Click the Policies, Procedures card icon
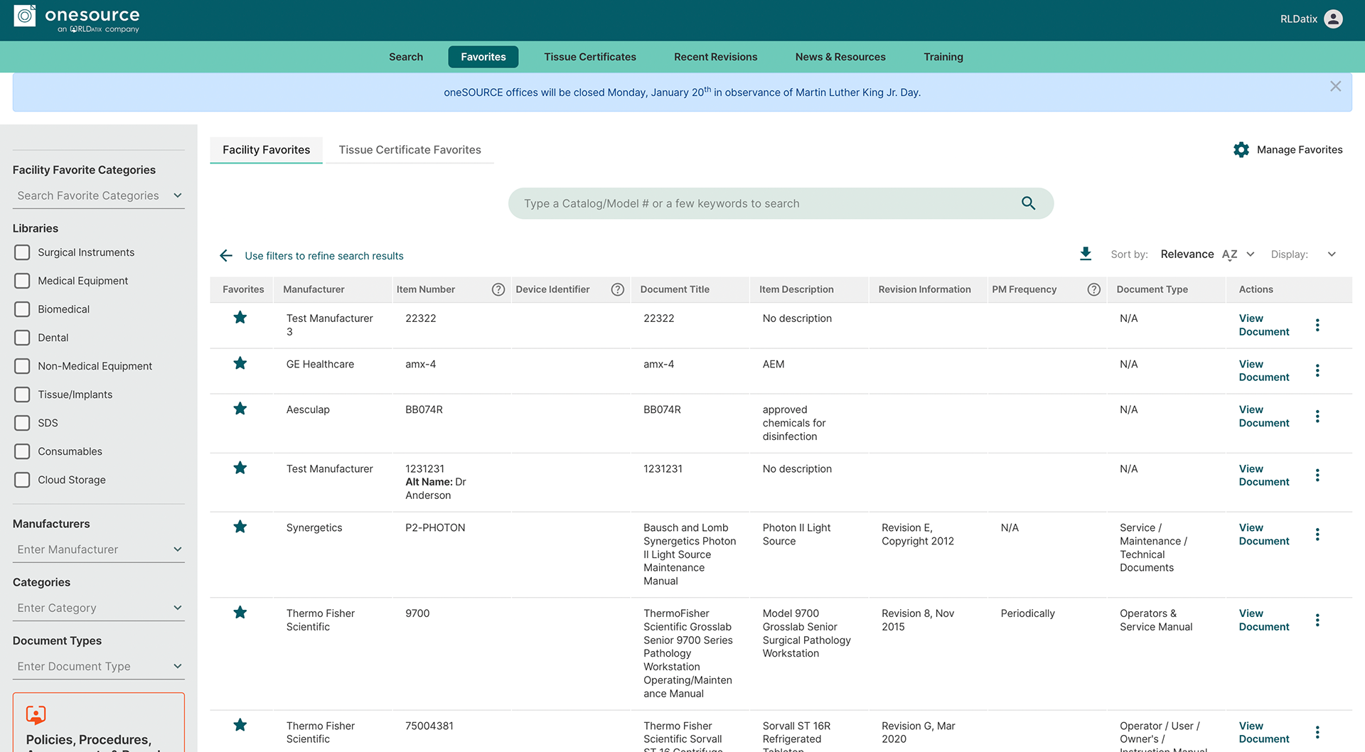Screen dimensions: 1365x752 point(36,715)
